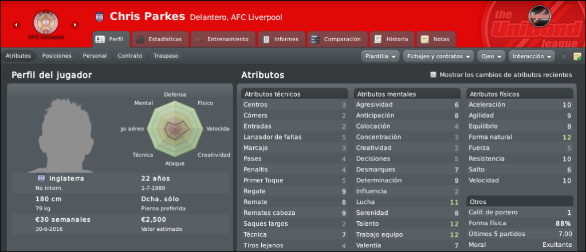Click the England flag badge beside Chris Parkes
Screen dimensions: 586x252
pyautogui.click(x=99, y=17)
